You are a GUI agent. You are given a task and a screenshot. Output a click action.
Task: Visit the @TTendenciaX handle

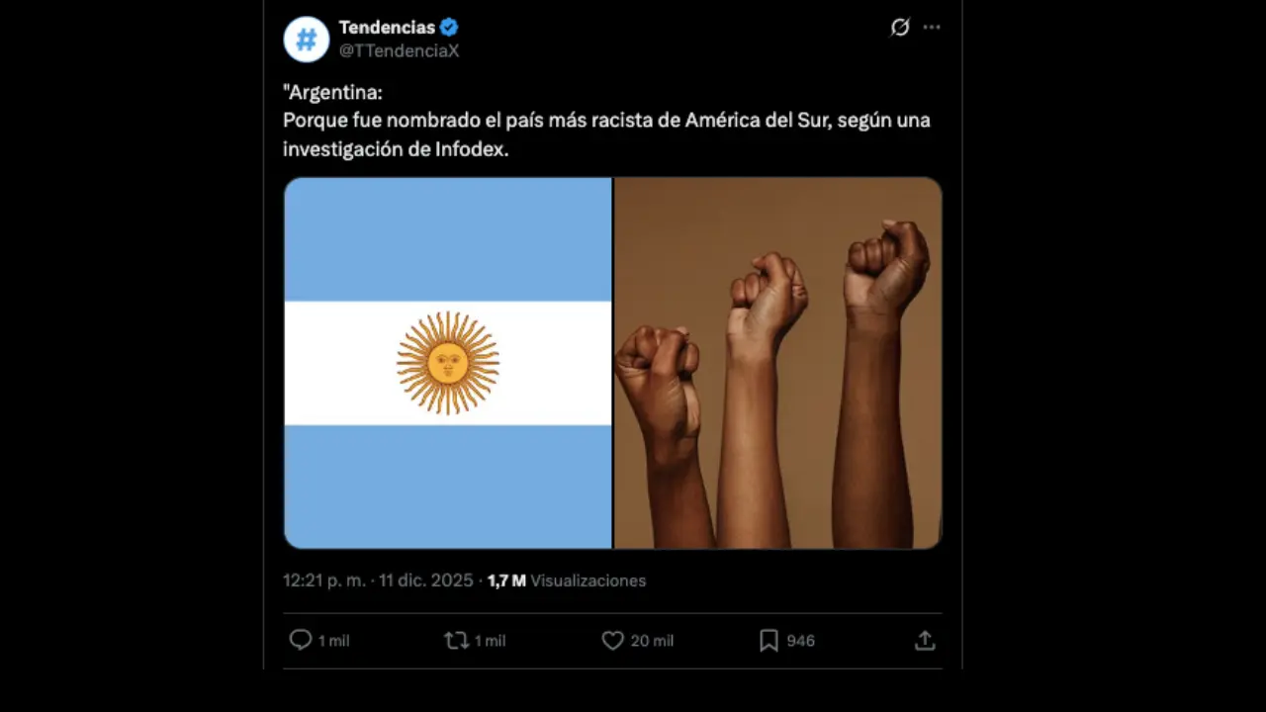coord(399,50)
